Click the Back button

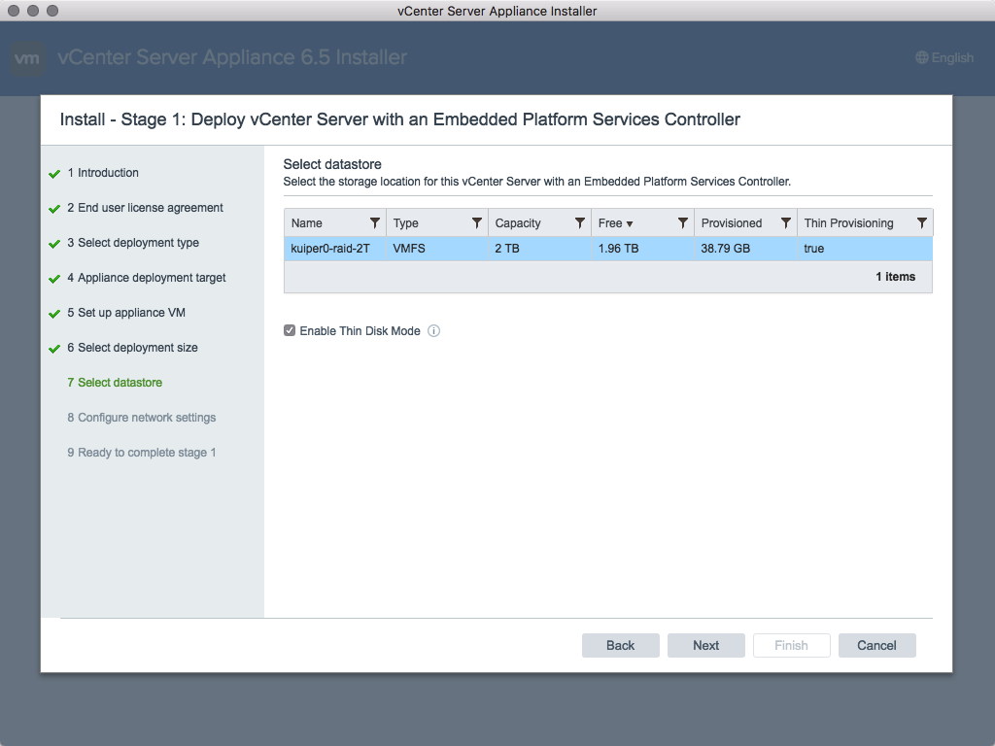click(x=620, y=646)
